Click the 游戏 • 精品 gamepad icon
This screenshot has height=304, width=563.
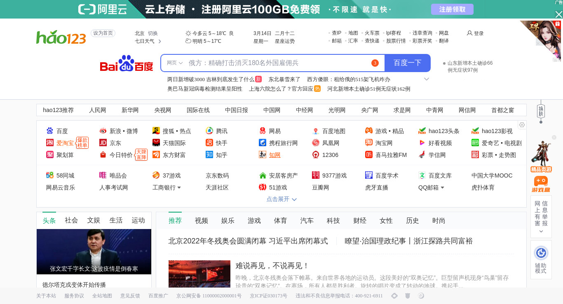[x=369, y=131]
